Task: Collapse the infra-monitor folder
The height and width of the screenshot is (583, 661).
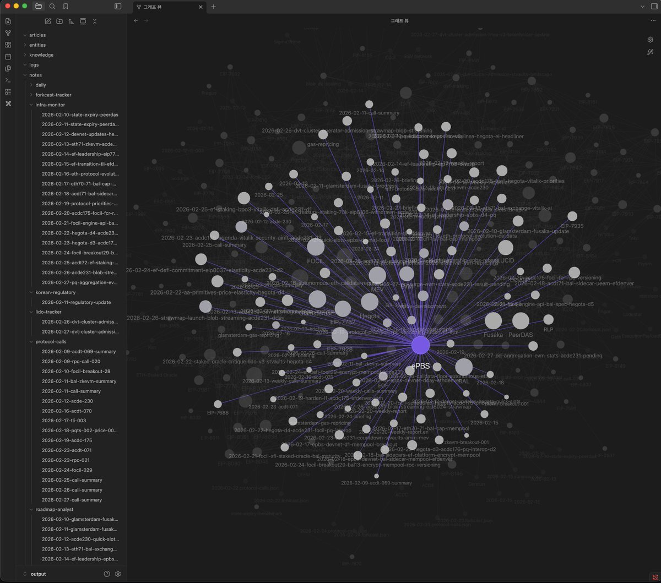Action: [50, 105]
